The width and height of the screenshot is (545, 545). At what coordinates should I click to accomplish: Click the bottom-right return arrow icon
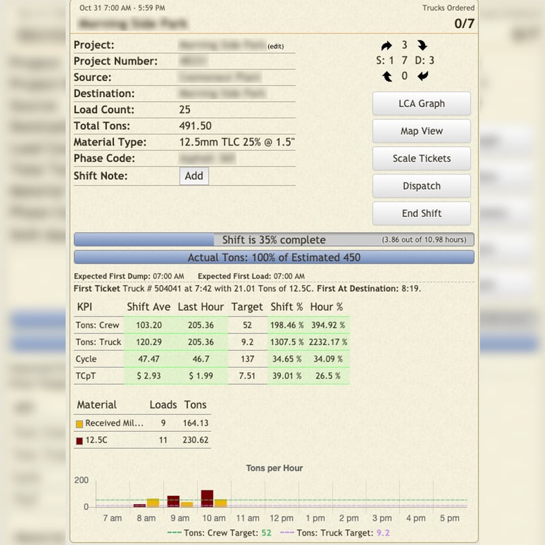[422, 76]
